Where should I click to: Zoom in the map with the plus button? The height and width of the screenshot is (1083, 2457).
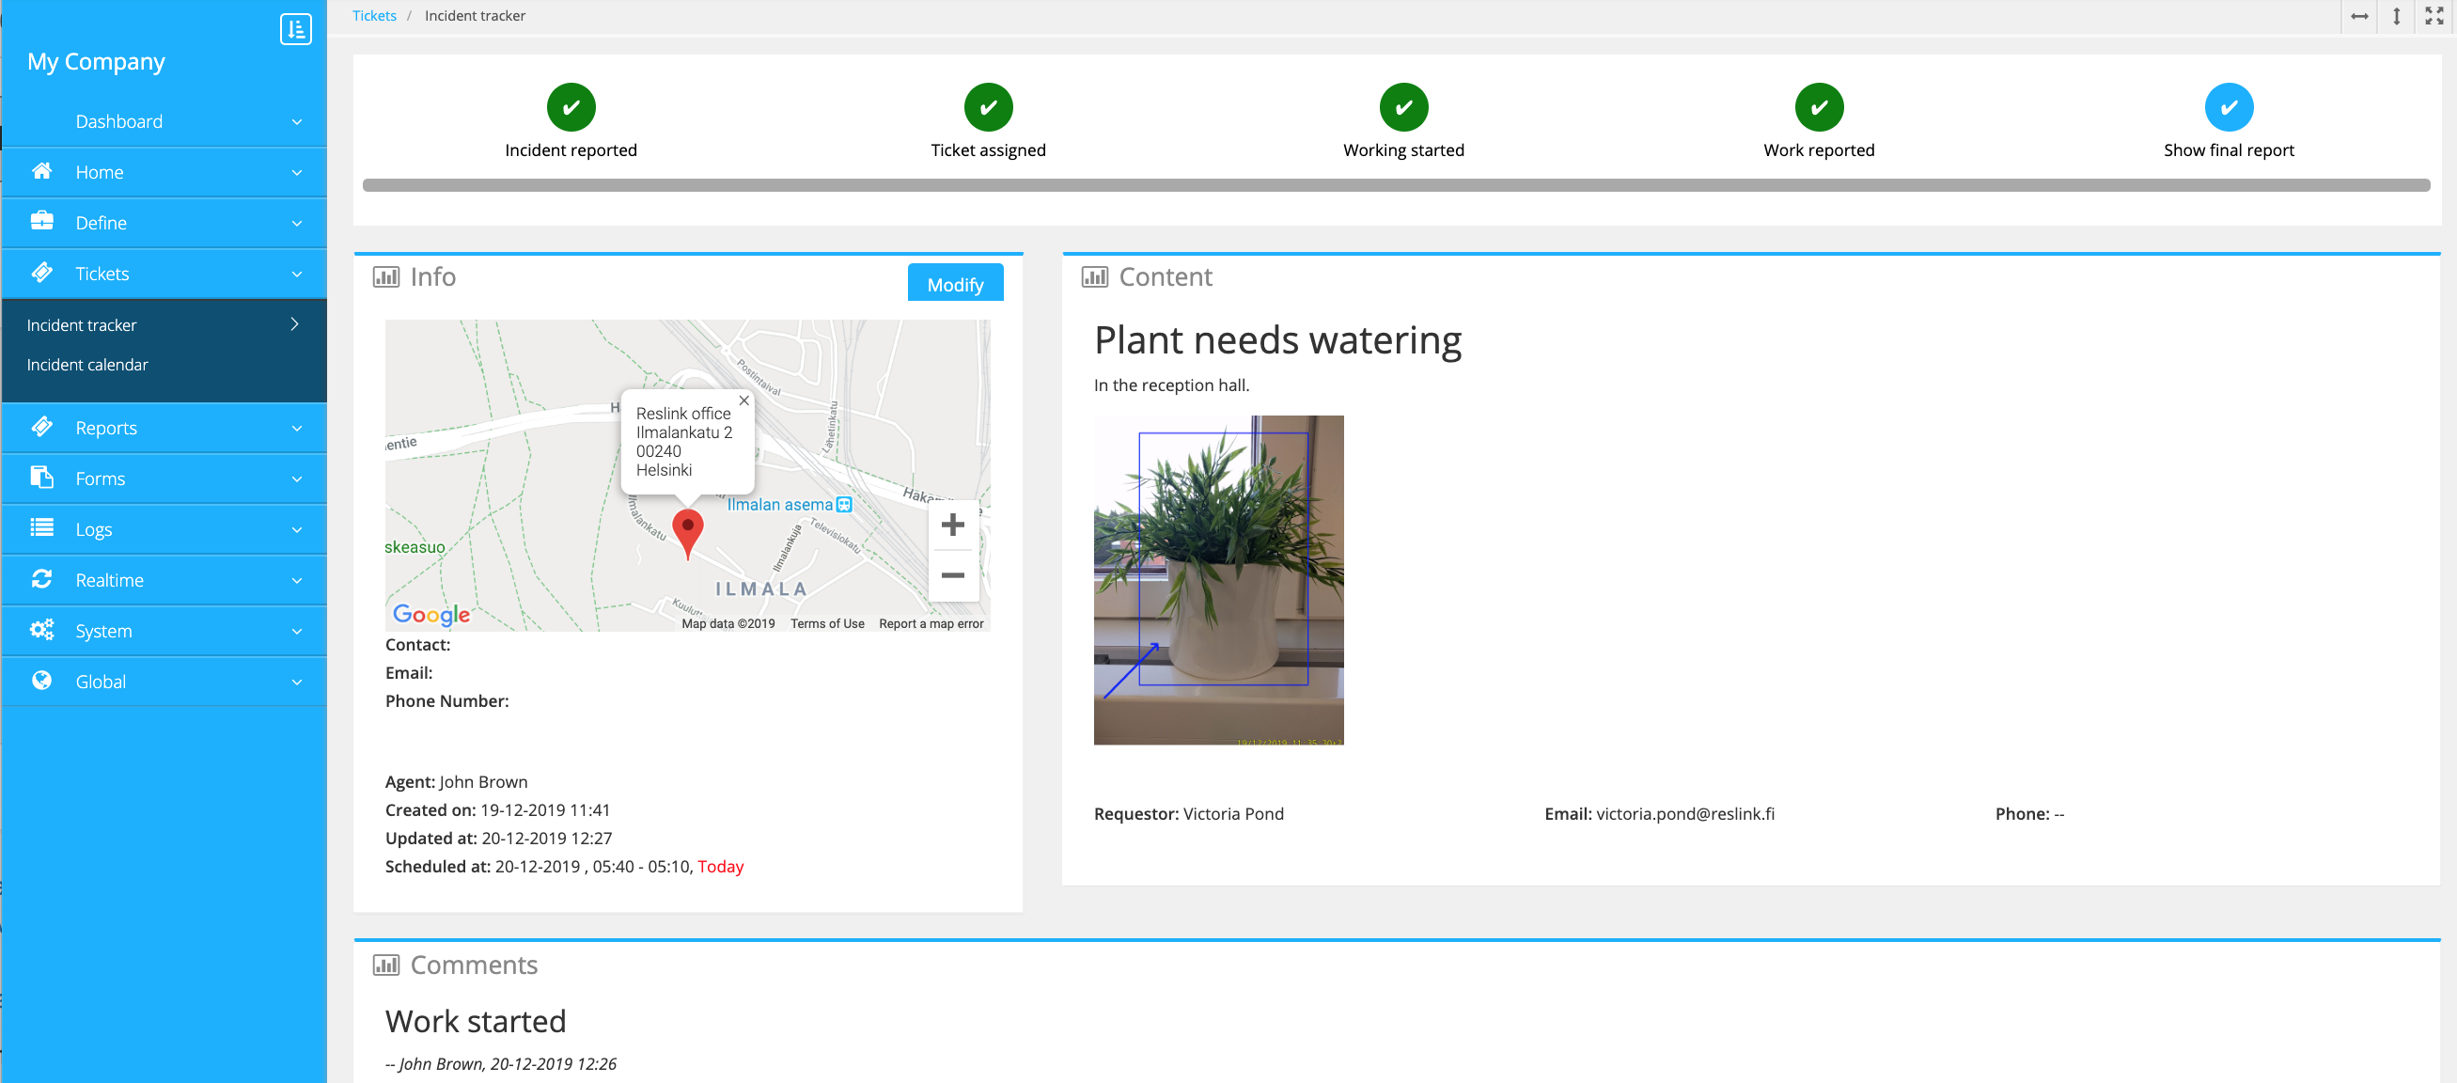tap(952, 525)
